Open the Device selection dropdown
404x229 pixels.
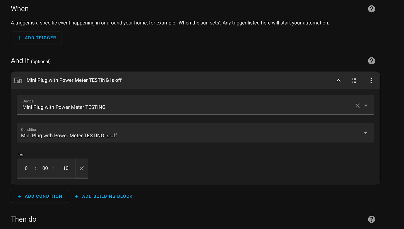(x=365, y=105)
